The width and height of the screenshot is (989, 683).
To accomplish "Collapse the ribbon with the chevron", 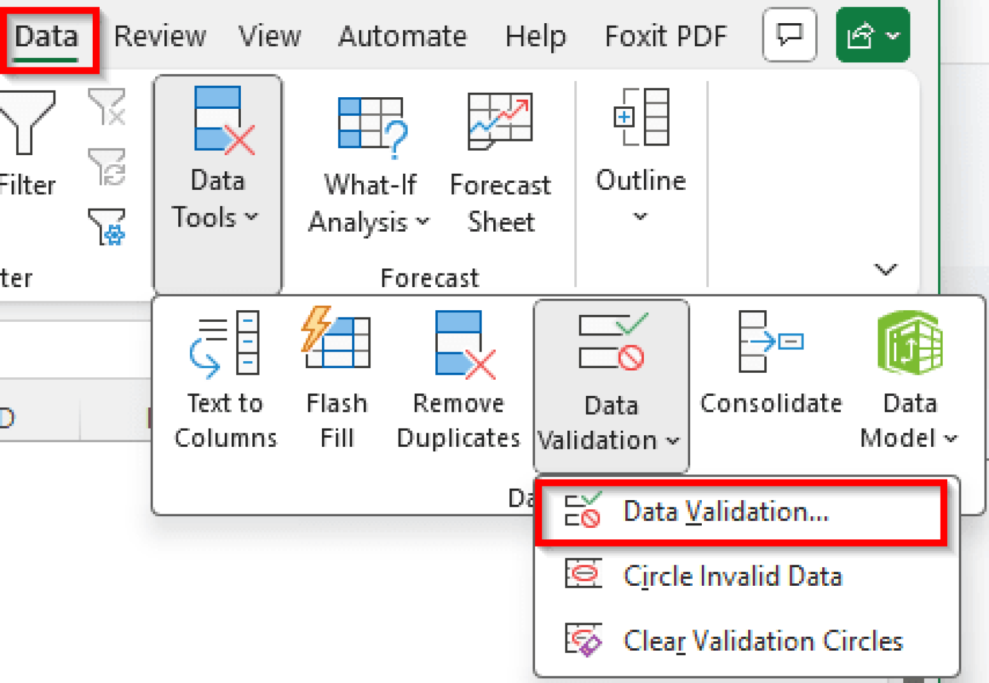I will click(x=886, y=270).
